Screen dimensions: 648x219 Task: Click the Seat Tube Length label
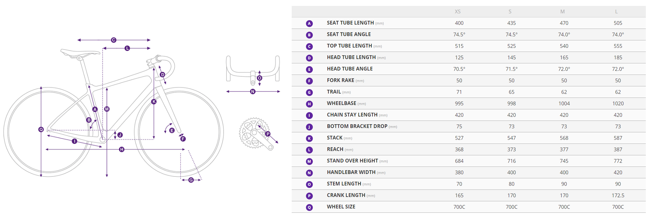tap(350, 23)
